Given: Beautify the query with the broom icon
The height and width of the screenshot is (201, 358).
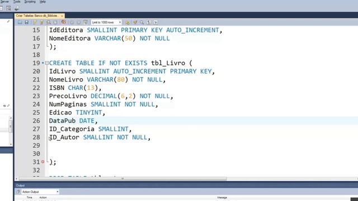Looking at the screenshot, I should pos(135,22).
